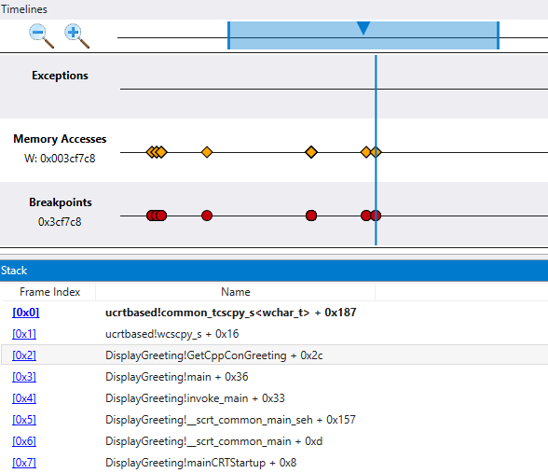Click the W: 0x003cf7c8 address text
The image size is (548, 473).
60,159
